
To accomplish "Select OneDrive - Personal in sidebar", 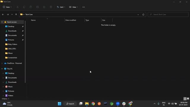I will click(x=14, y=63).
